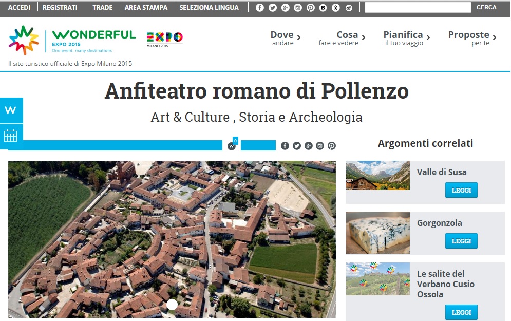
Task: Click the white carousel dot on the photo
Action: click(x=172, y=305)
